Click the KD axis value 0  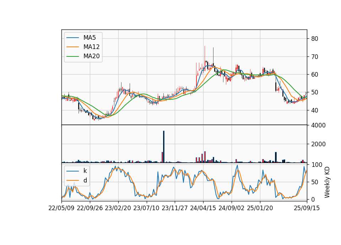pyautogui.click(x=313, y=199)
